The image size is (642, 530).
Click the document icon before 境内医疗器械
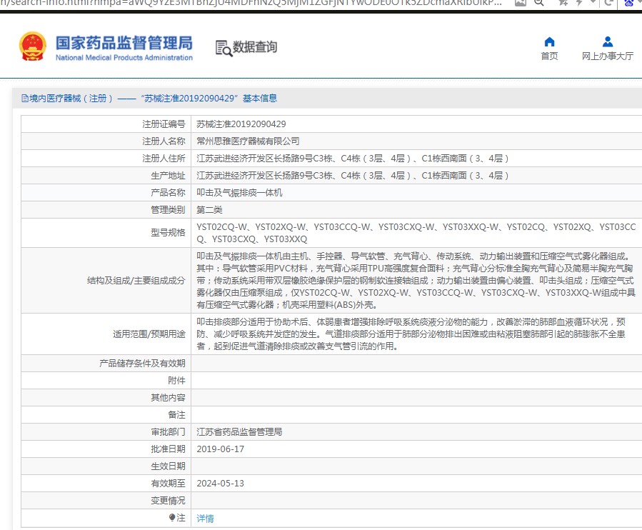click(x=25, y=99)
